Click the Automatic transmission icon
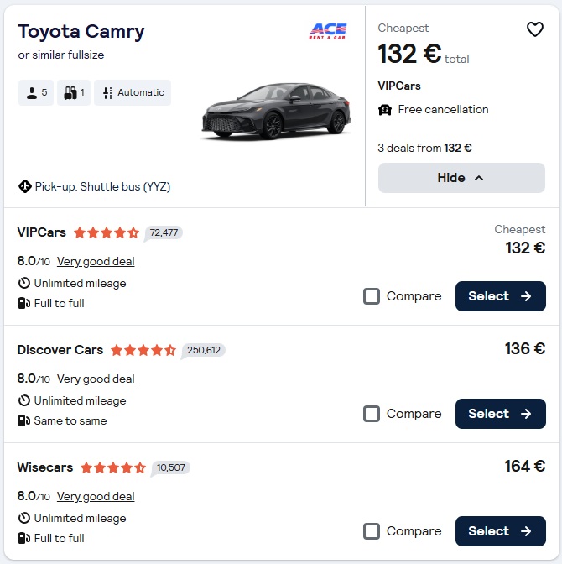562x564 pixels. coord(107,93)
